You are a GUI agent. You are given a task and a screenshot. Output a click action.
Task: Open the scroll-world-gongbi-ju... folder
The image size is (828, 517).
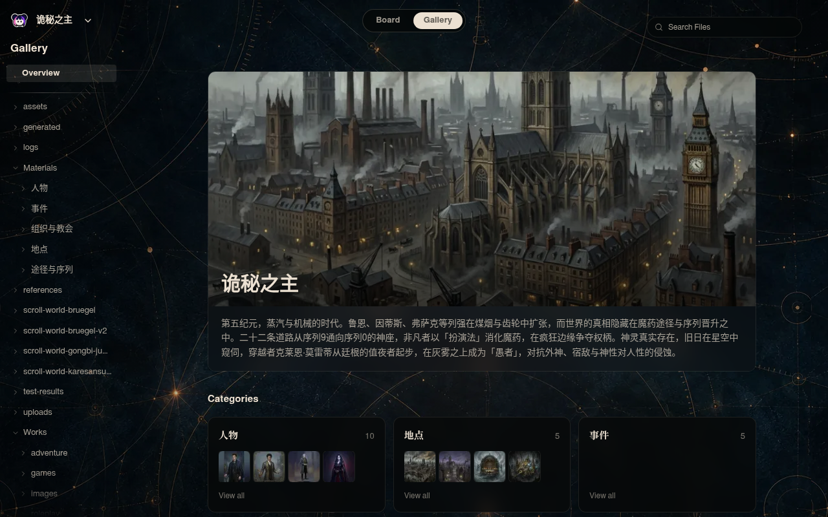[65, 351]
